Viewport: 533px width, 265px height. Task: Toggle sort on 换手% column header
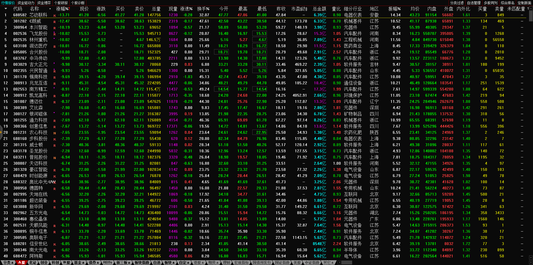[203, 9]
